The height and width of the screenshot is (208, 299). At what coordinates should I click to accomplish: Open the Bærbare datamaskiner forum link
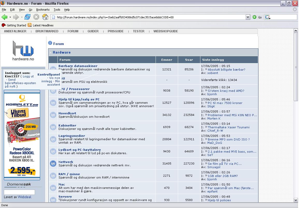[78, 66]
